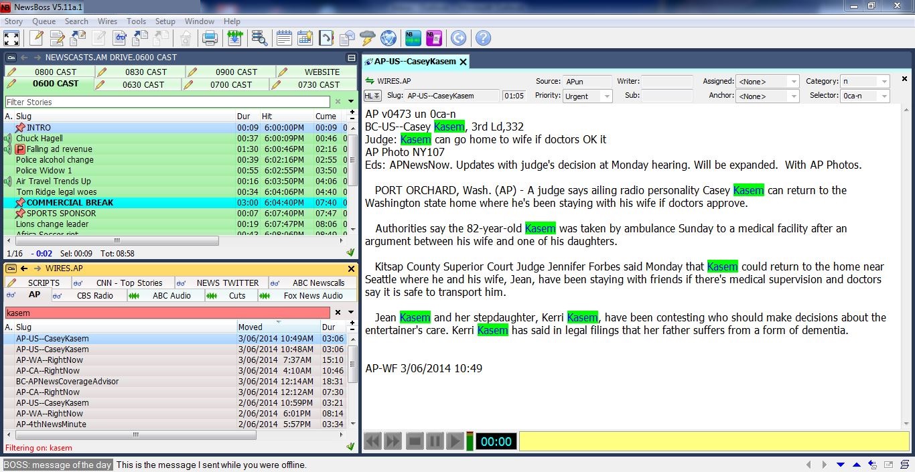The width and height of the screenshot is (915, 472).
Task: Open the Wires menu
Action: click(x=107, y=21)
